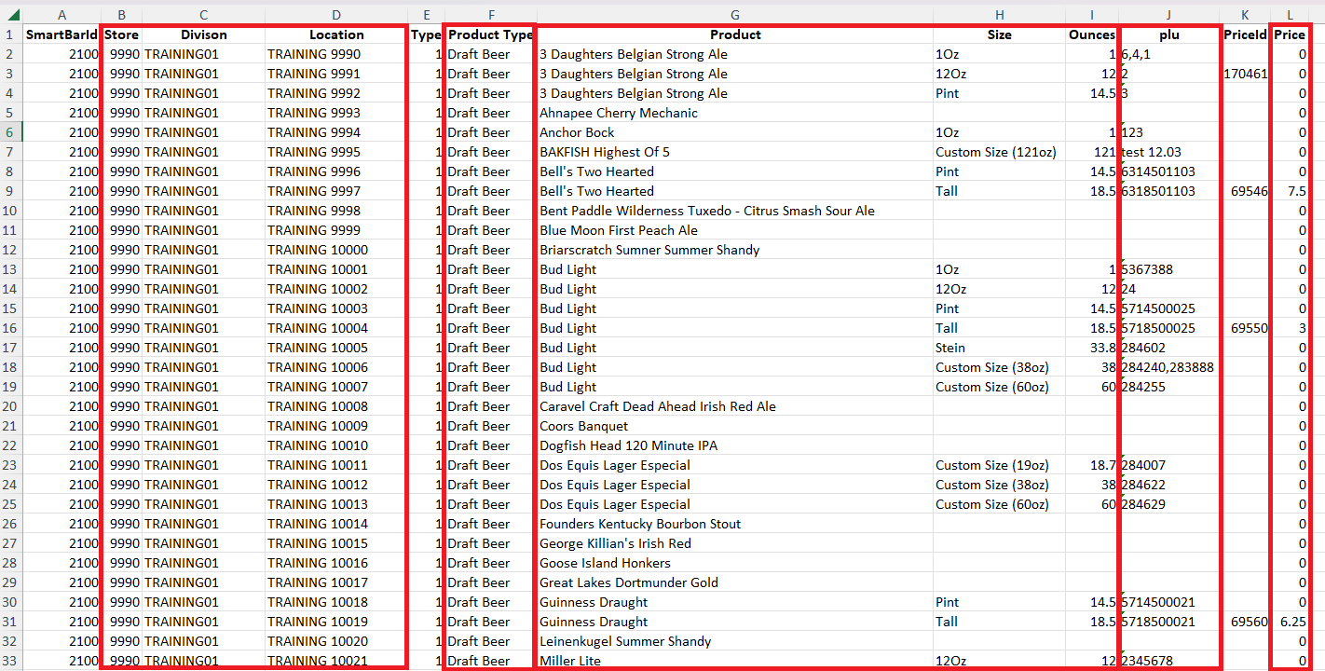The image size is (1325, 671).
Task: Click the Ounces header cell
Action: coord(1091,34)
